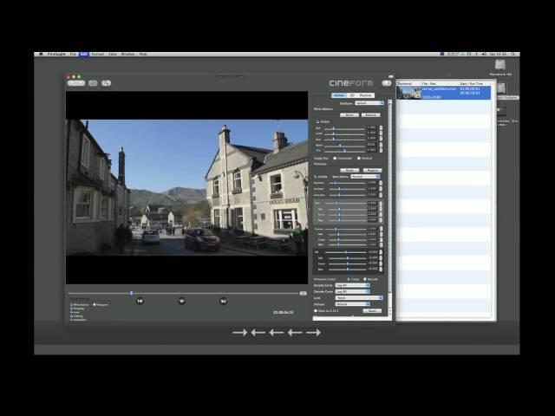Image resolution: width=555 pixels, height=416 pixels.
Task: Open the FirstLight application menu
Action: tap(56, 54)
